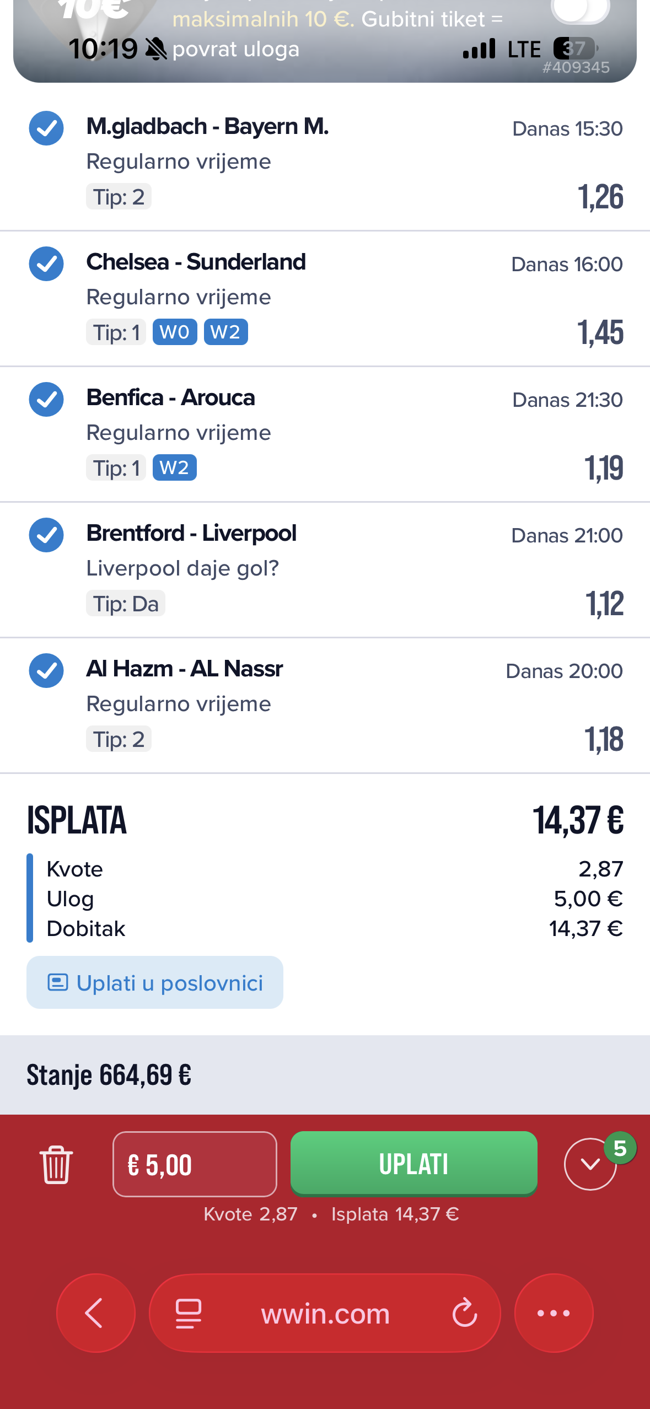Toggle the 10€ bonus switch
This screenshot has width=650, height=1409.
pos(580,10)
